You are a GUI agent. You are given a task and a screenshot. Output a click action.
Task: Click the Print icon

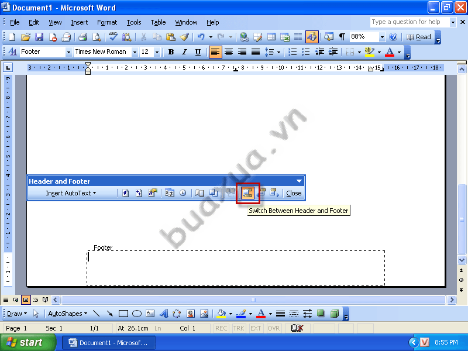[82, 37]
